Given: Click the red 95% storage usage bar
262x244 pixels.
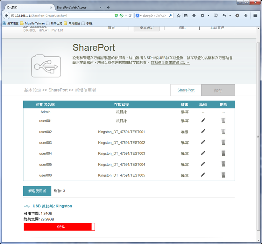Looking at the screenshot, I should [59, 227].
